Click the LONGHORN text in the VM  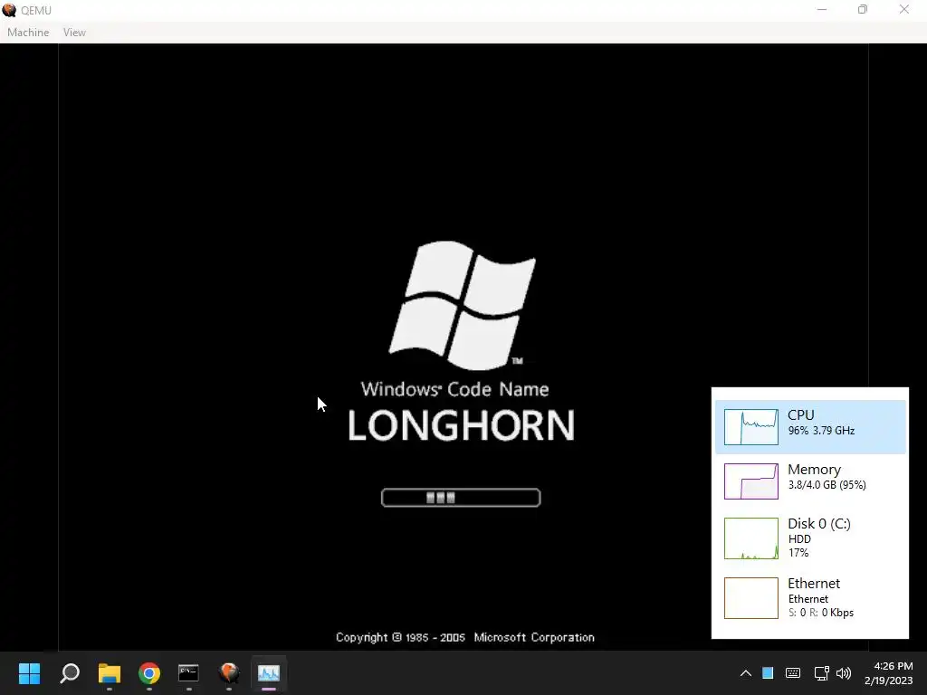(461, 425)
